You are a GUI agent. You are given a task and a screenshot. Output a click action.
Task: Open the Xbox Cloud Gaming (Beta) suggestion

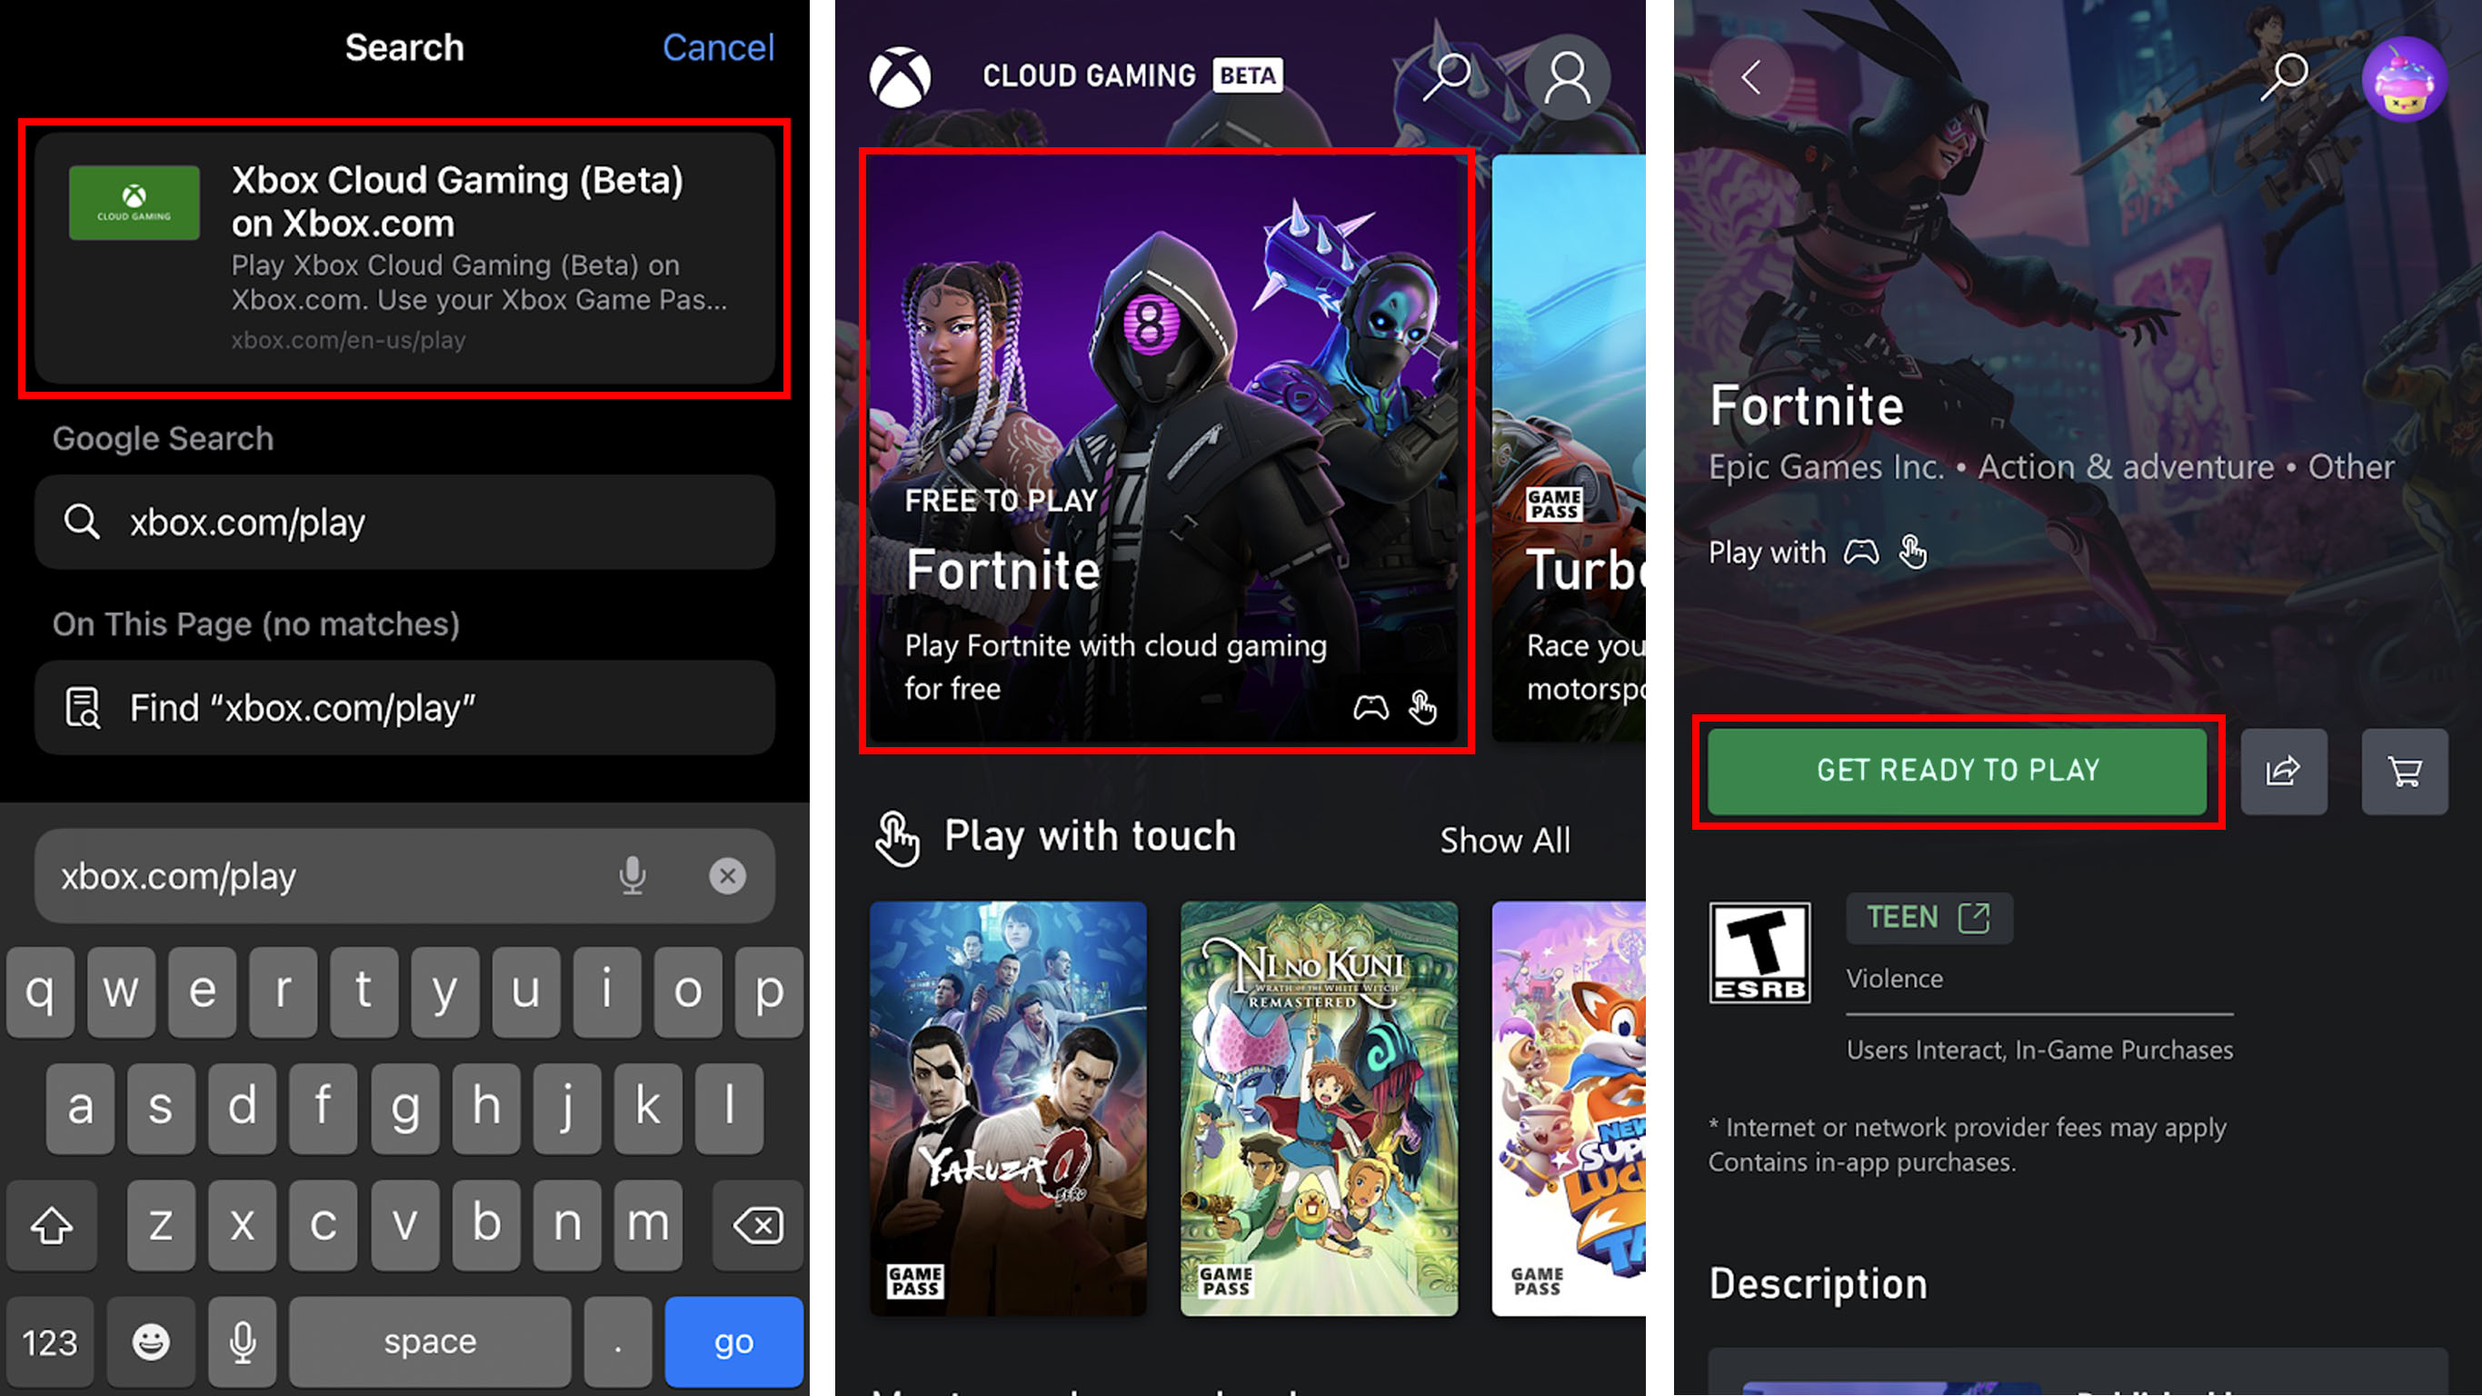click(x=404, y=258)
